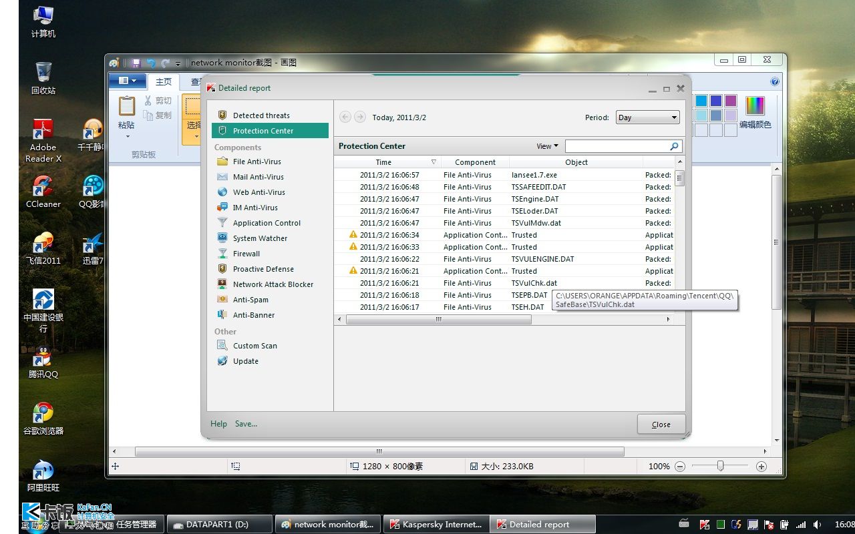This screenshot has width=855, height=534.
Task: Expand the View dropdown menu
Action: (548, 146)
